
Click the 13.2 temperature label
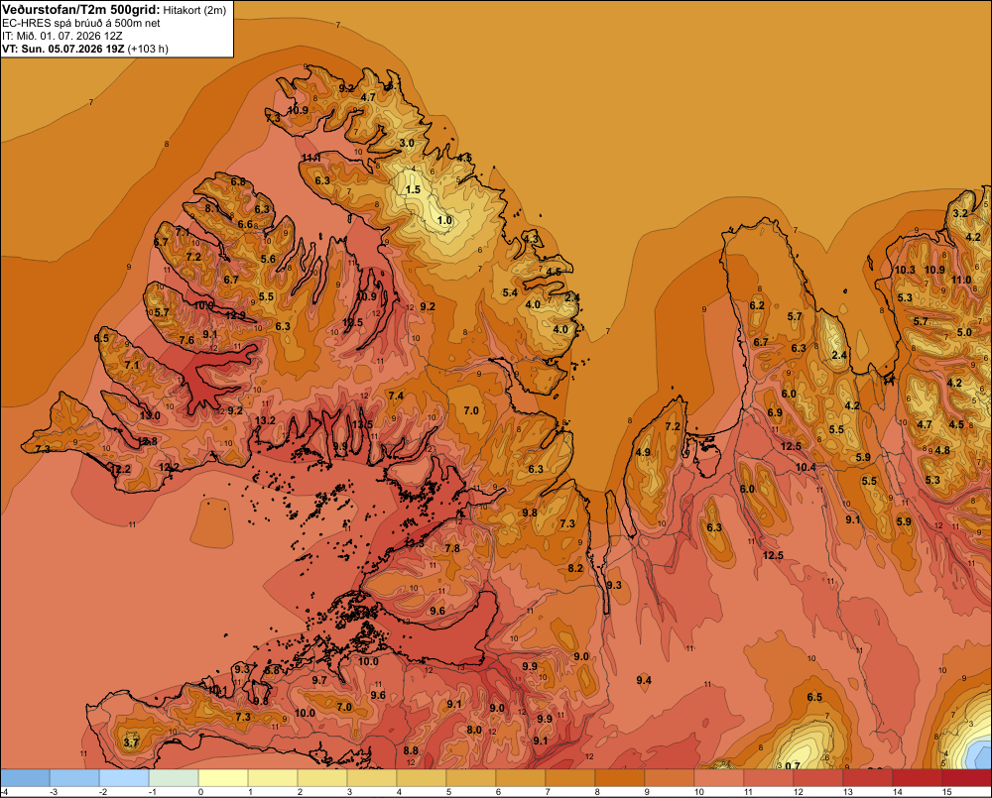[x=265, y=420]
